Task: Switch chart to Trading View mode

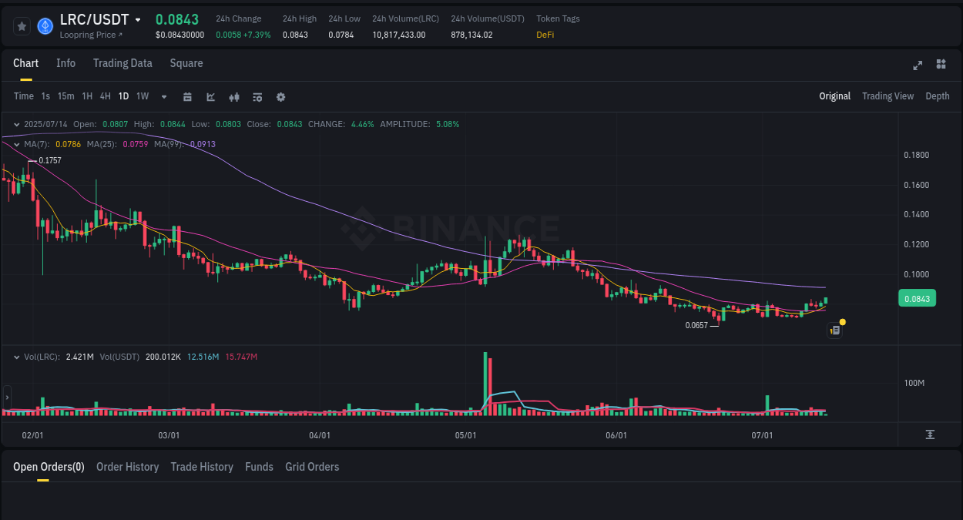Action: point(888,96)
